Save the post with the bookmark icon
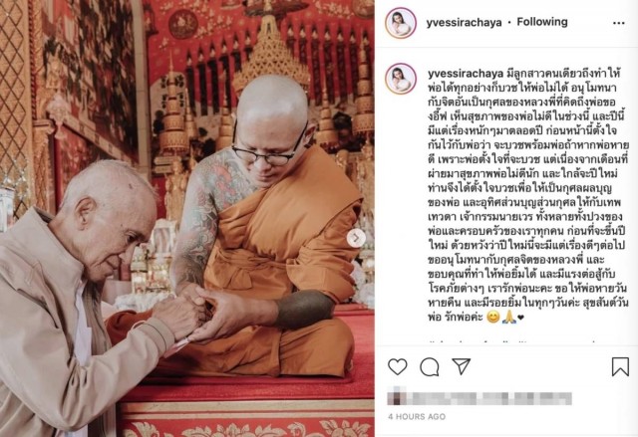The image size is (638, 437). click(x=620, y=366)
